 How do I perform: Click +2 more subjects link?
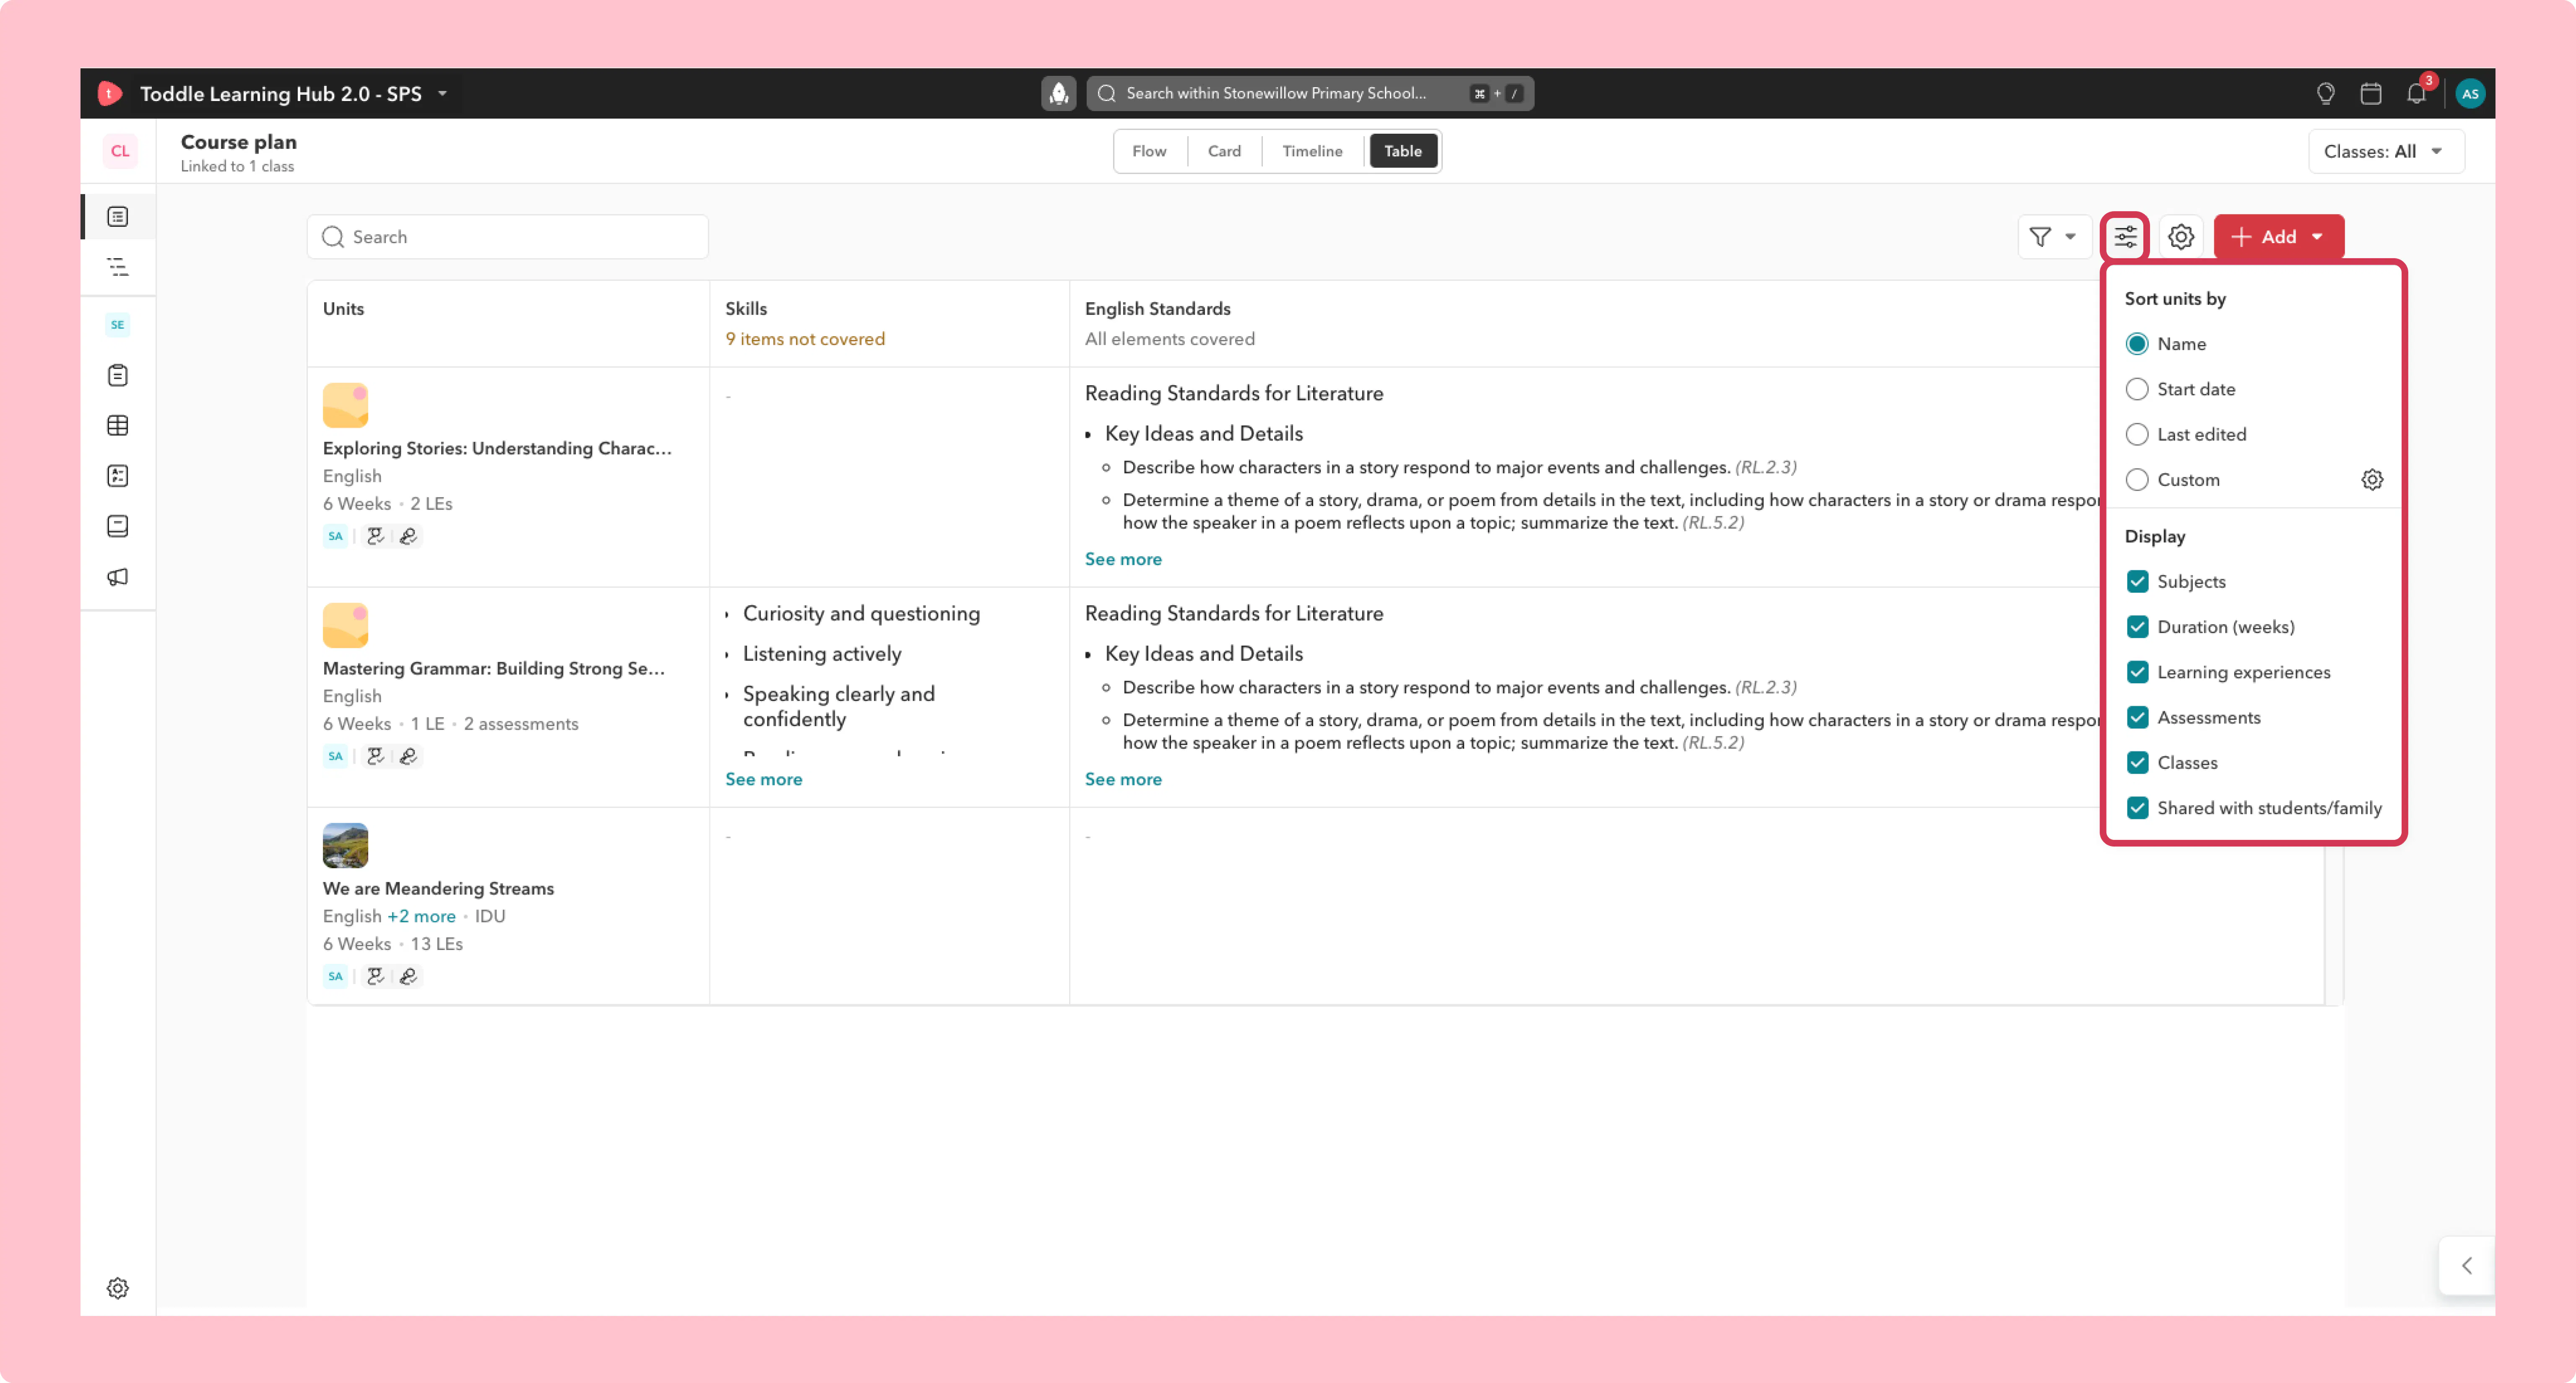[x=421, y=916]
